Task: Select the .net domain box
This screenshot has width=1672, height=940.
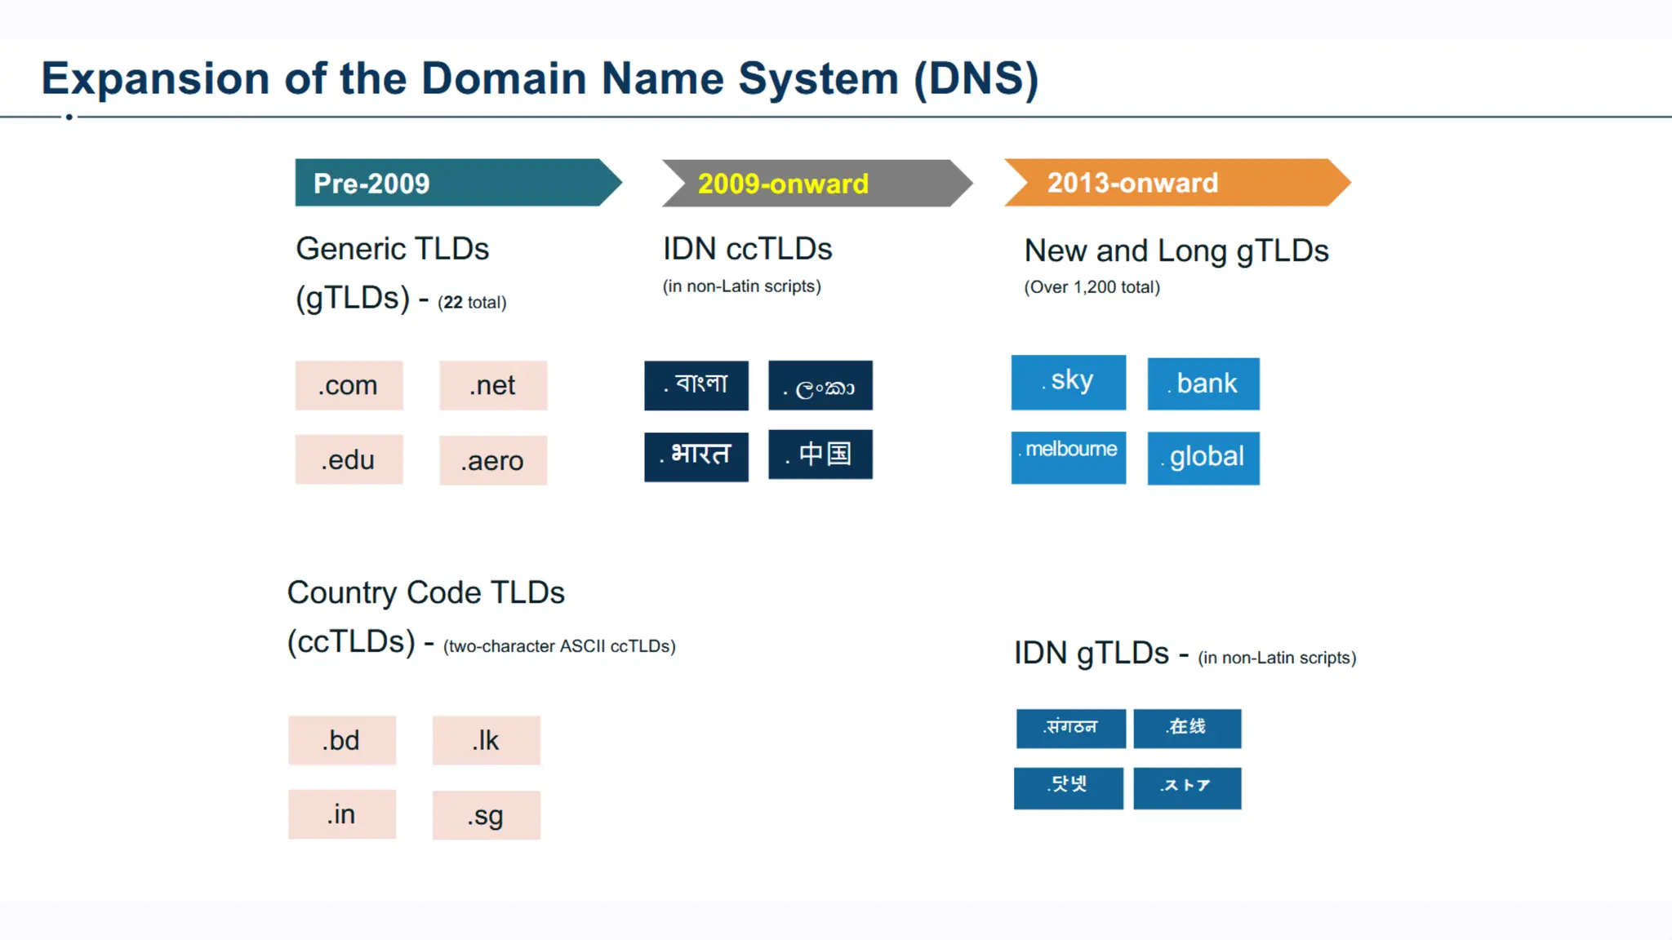Action: [492, 385]
